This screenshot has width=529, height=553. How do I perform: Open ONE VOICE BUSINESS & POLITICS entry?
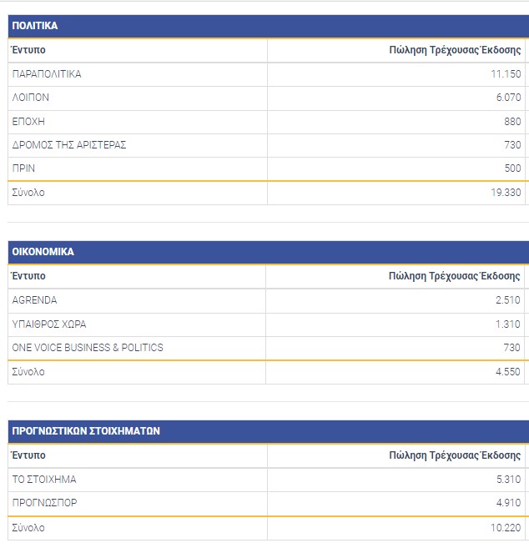[x=88, y=347]
